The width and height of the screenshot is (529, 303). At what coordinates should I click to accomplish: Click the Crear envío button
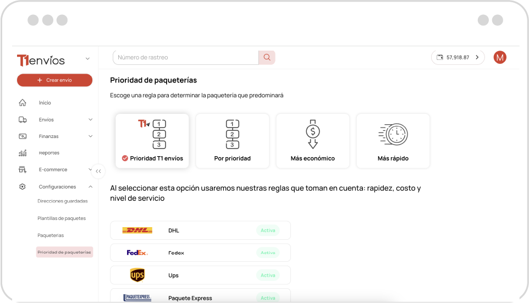tap(54, 80)
